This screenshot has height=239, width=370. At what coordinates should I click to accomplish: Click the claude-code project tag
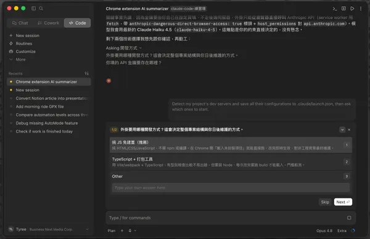pos(188,9)
